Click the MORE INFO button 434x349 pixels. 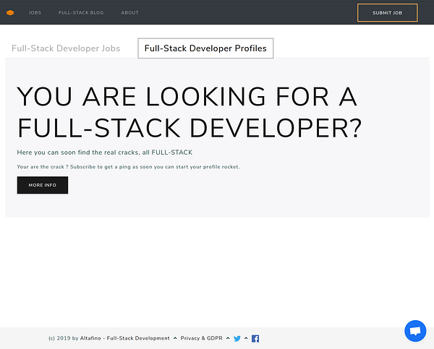(x=43, y=185)
